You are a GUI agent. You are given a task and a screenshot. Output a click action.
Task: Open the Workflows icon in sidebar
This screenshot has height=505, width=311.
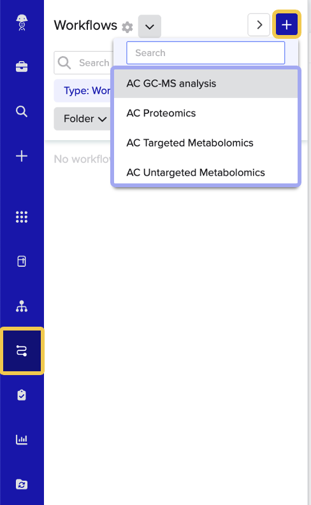tap(22, 351)
